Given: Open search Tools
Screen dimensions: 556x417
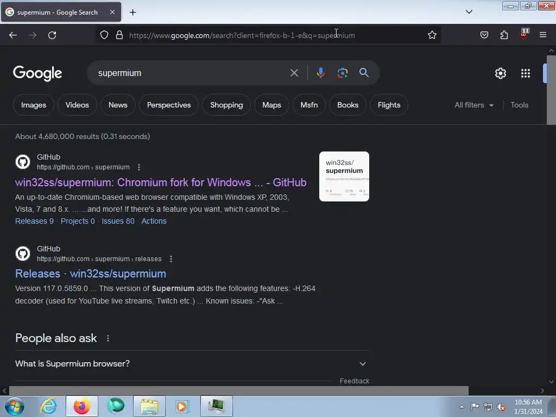Looking at the screenshot, I should point(519,105).
